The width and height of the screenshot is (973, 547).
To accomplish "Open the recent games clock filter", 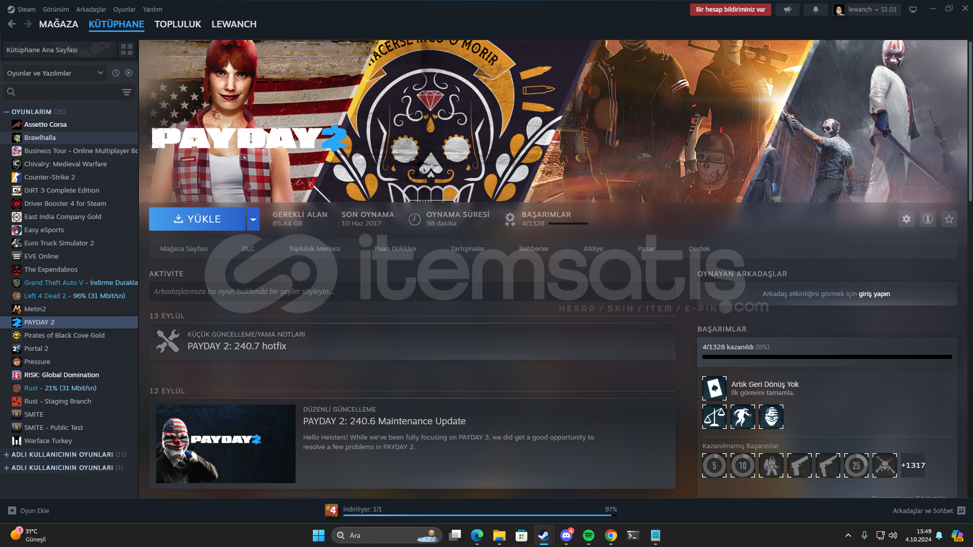I will tap(116, 73).
